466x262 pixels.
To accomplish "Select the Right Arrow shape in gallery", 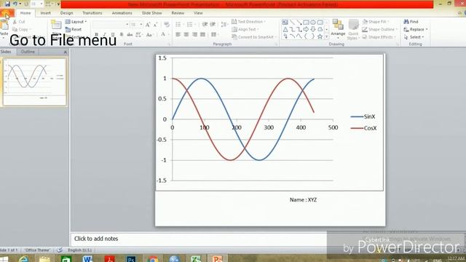I will pyautogui.click(x=306, y=29).
